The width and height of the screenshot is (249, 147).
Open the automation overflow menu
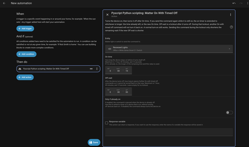[x=248, y=3]
